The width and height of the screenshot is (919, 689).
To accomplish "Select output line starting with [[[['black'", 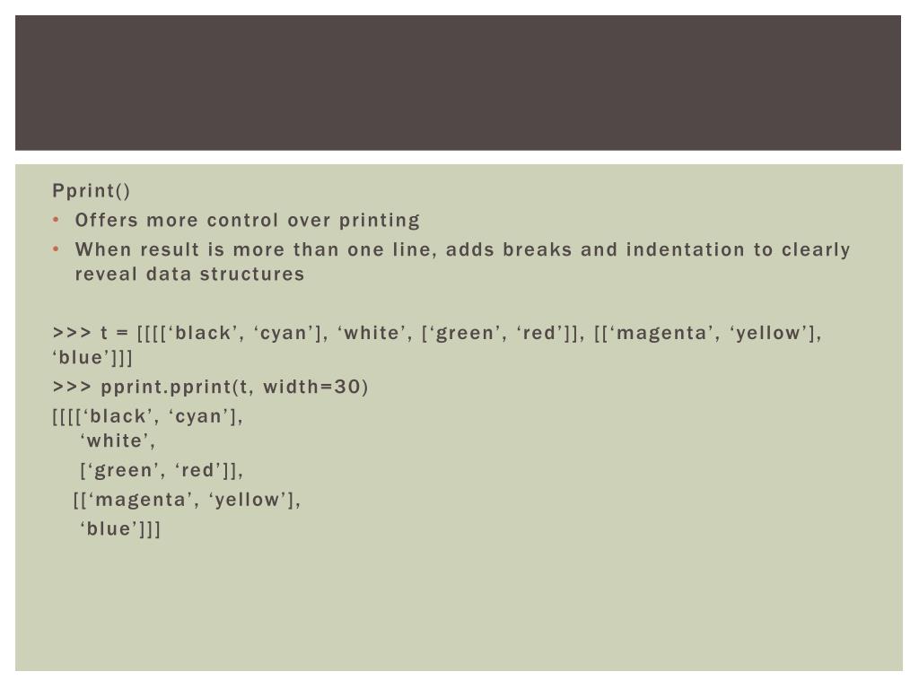I will (148, 416).
